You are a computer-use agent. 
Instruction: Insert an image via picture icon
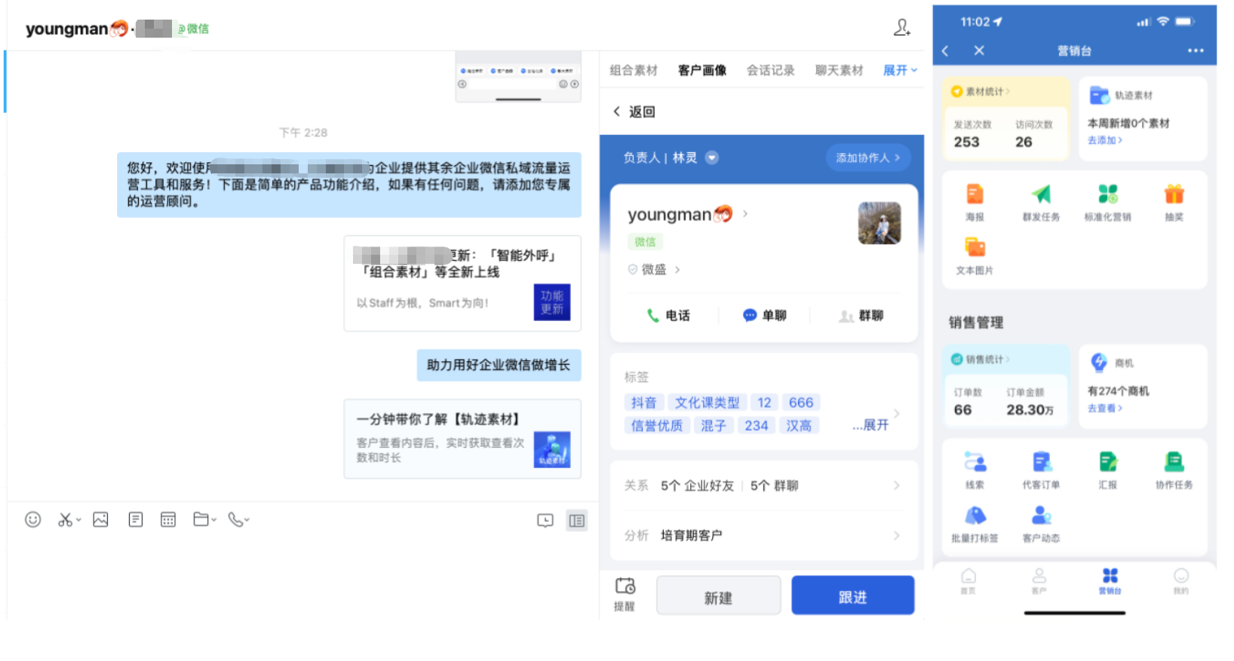(x=100, y=519)
